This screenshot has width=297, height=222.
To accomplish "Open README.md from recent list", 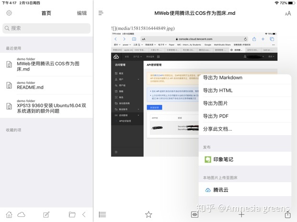I will click(46, 85).
